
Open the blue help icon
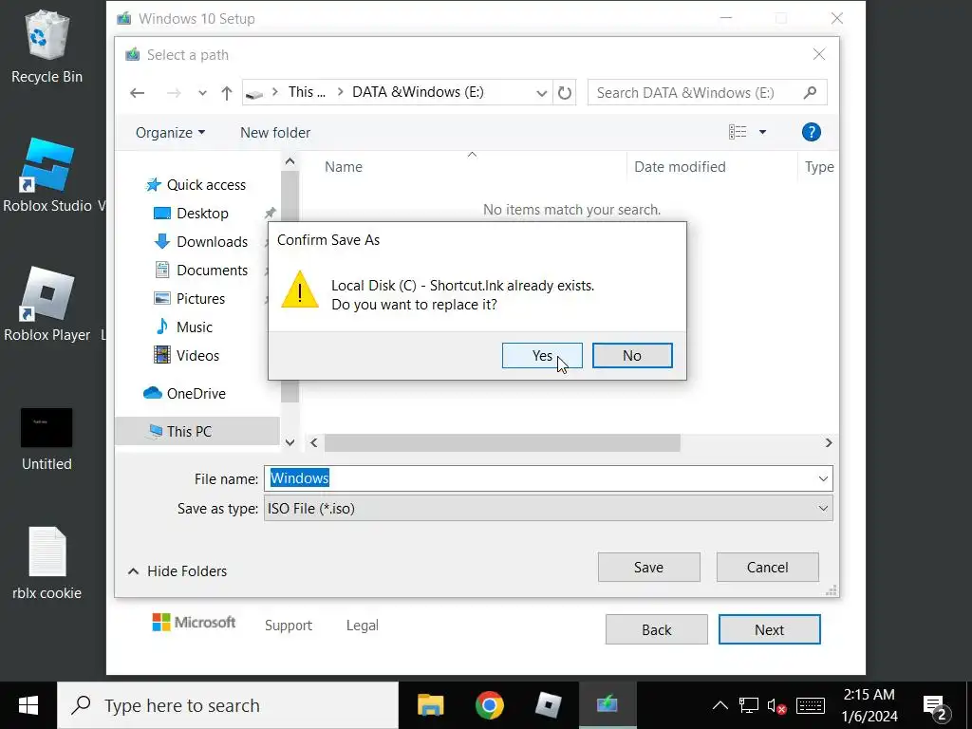(811, 132)
